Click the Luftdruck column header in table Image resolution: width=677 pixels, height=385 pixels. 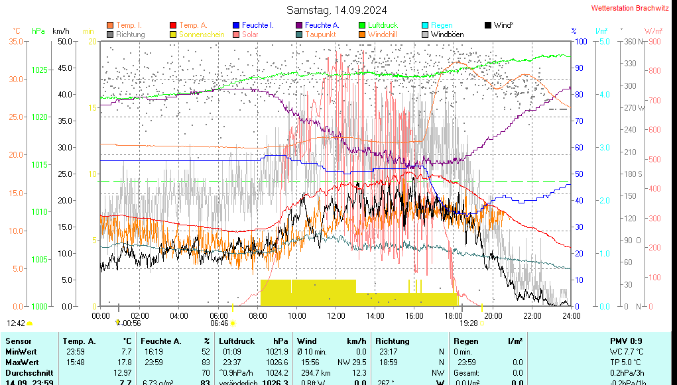237,341
